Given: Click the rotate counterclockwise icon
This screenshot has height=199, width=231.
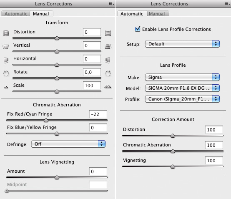Looking at the screenshot, I should [x=6, y=73].
